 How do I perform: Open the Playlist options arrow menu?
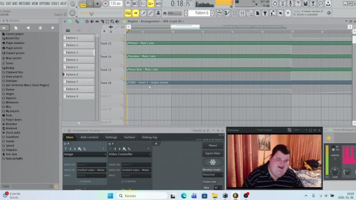(65, 21)
